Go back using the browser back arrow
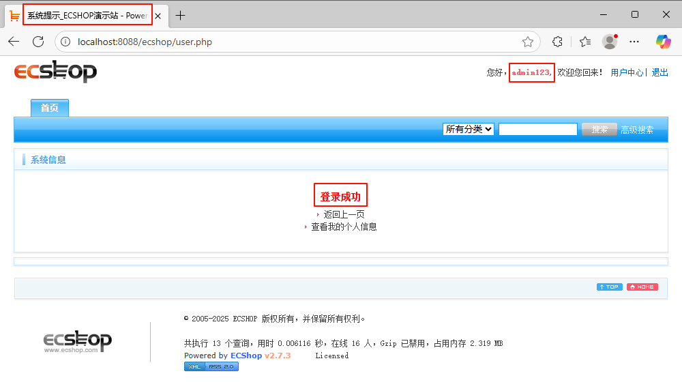The width and height of the screenshot is (682, 391). pyautogui.click(x=14, y=42)
